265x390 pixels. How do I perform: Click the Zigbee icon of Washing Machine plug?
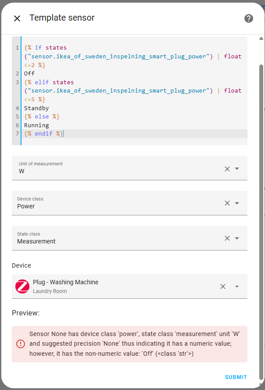tap(22, 286)
